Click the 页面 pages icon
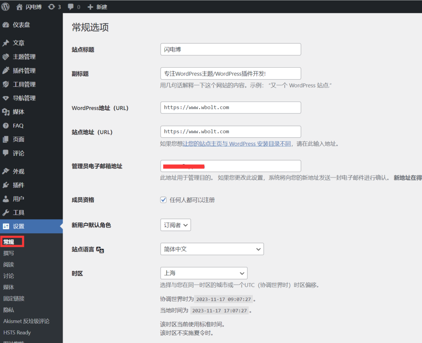422x343 pixels. (x=6, y=140)
